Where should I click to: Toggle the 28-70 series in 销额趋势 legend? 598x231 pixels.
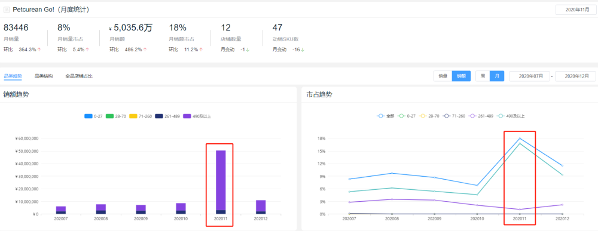[115, 116]
